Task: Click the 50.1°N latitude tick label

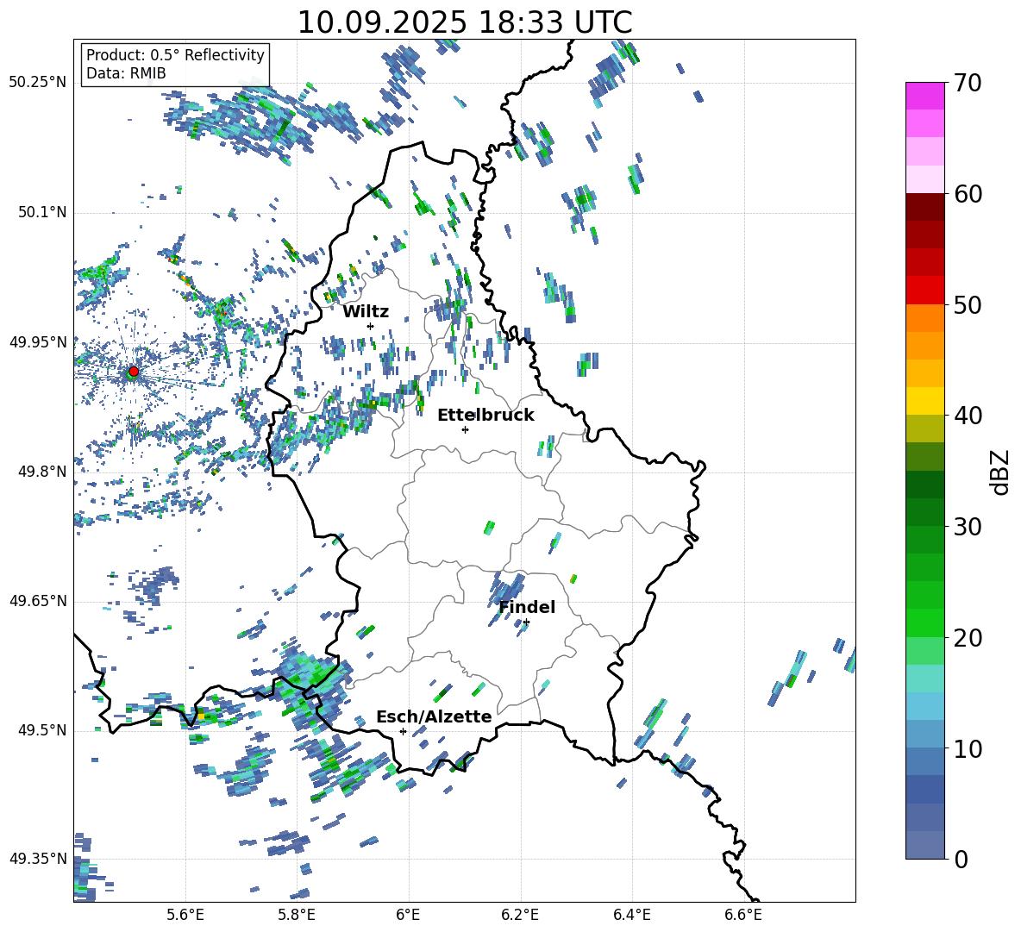Action: pyautogui.click(x=41, y=213)
